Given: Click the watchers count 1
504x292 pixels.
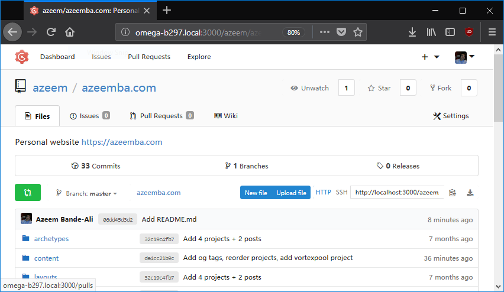Looking at the screenshot, I should tap(346, 87).
